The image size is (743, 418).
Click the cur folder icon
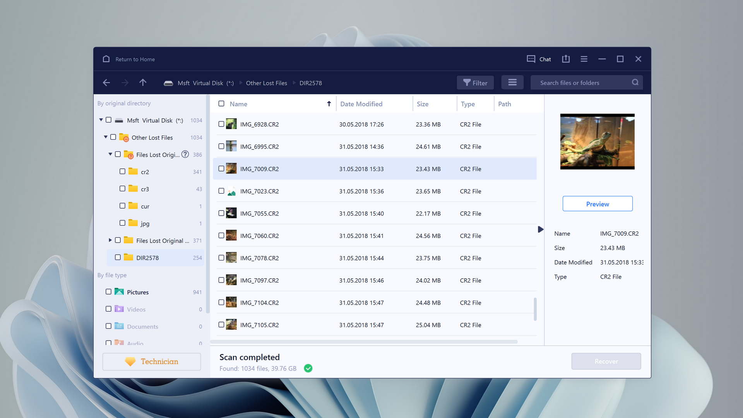coord(133,206)
